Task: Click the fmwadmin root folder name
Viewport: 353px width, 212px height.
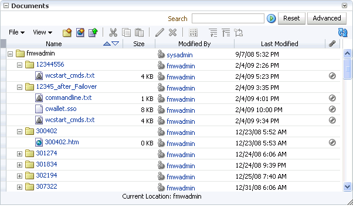Action: (40, 53)
